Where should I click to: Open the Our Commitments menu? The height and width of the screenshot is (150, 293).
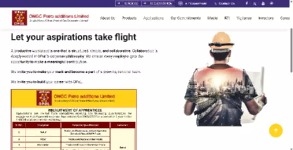(186, 18)
